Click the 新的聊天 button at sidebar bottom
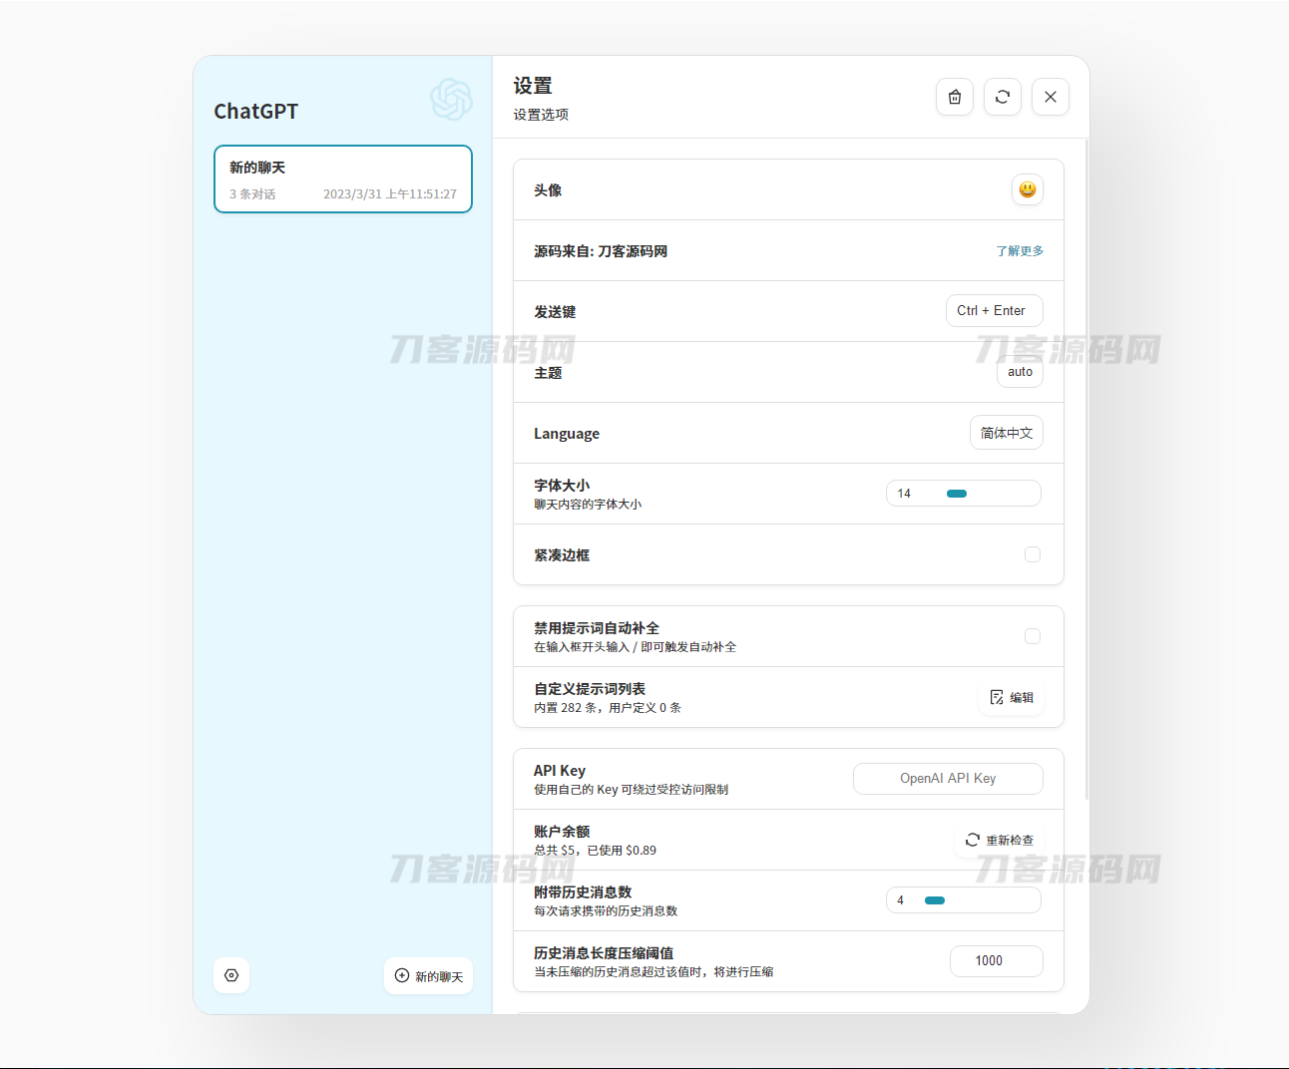 [429, 975]
